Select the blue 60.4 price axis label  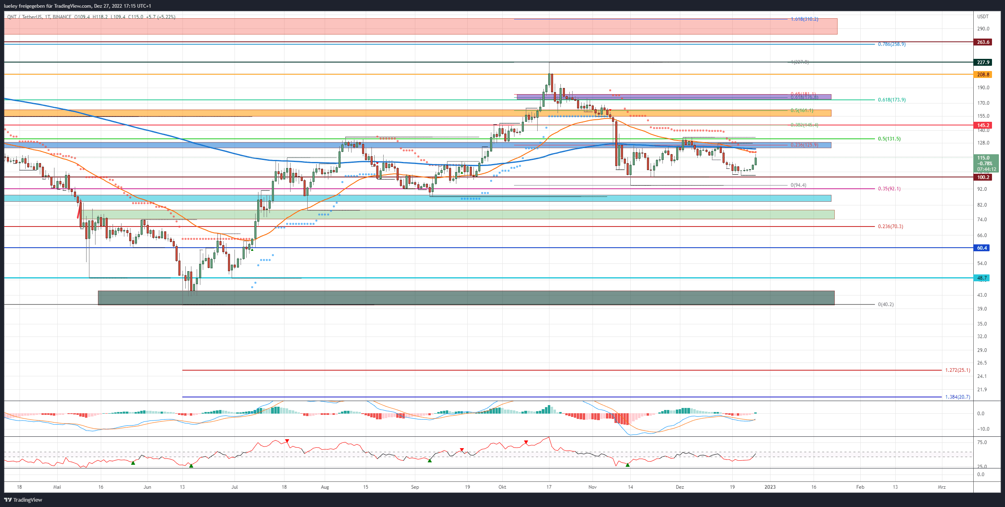pyautogui.click(x=982, y=248)
